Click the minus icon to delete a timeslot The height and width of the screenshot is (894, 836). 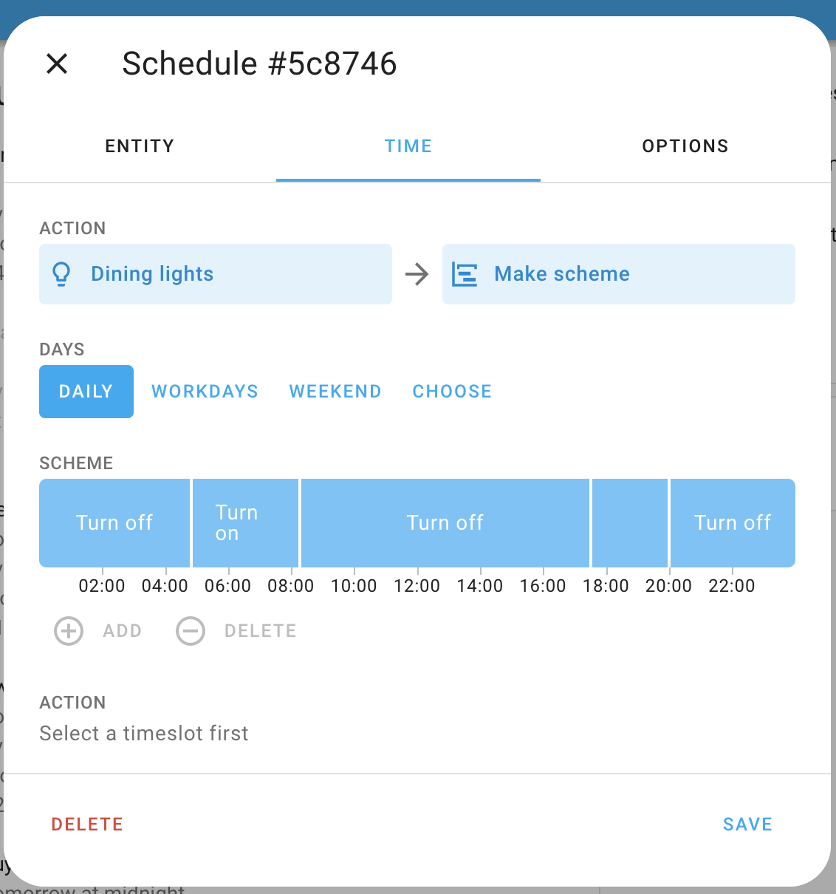[191, 631]
